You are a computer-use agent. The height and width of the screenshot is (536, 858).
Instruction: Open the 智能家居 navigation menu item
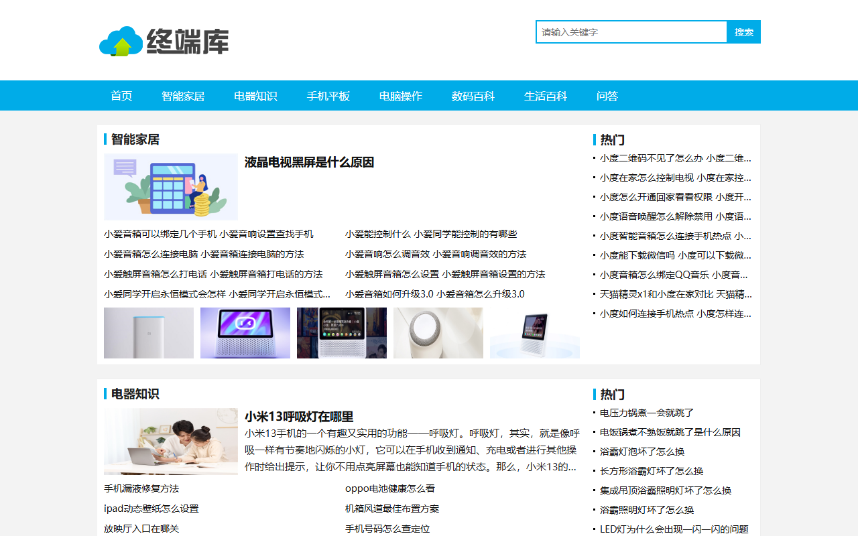click(x=183, y=96)
